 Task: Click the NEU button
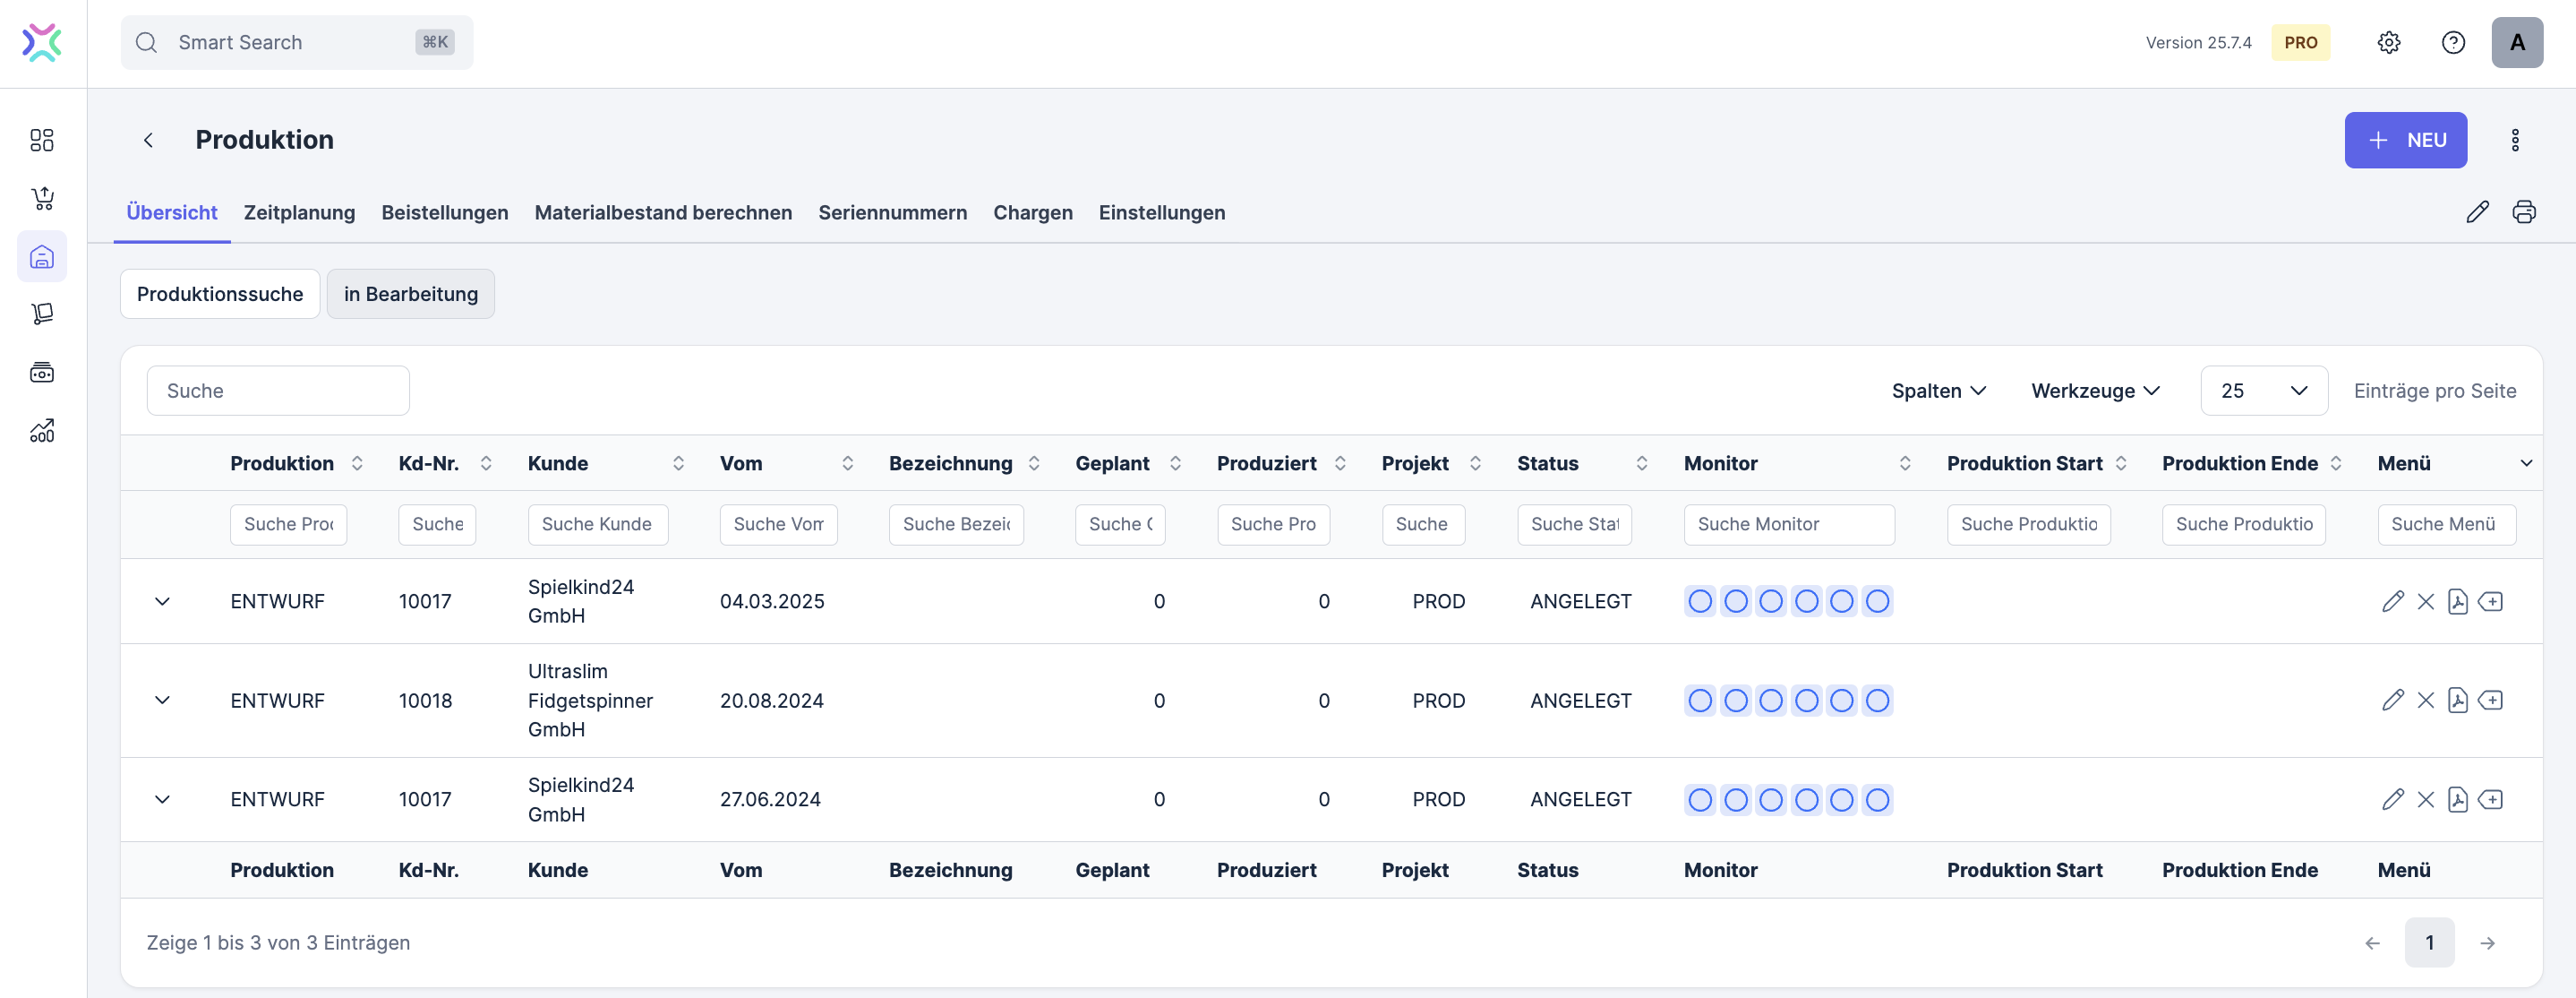point(2405,140)
